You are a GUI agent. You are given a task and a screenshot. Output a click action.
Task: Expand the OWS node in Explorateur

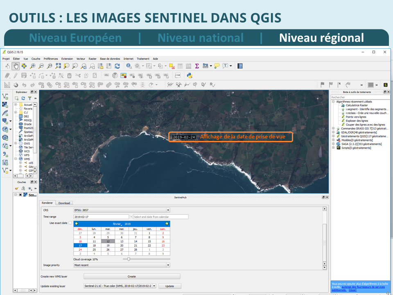(16, 143)
